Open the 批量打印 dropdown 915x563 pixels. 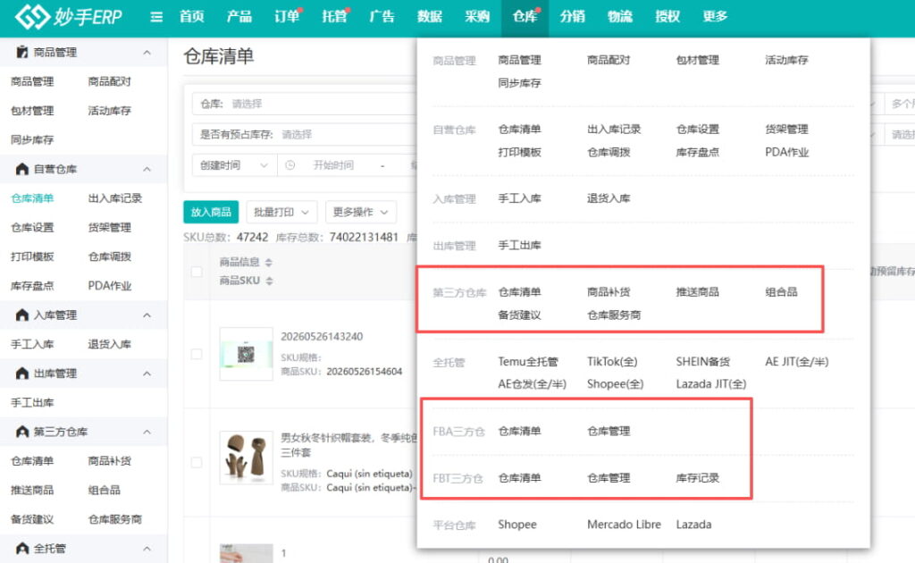point(281,212)
